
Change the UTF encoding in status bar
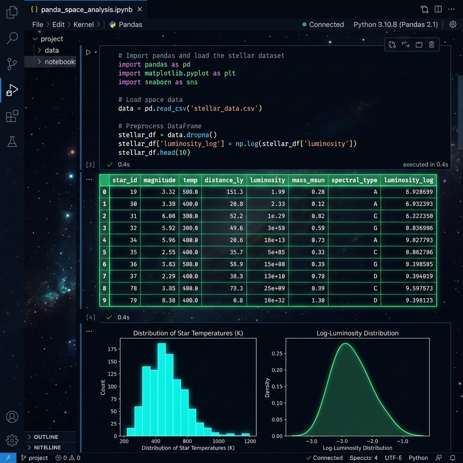(x=393, y=458)
